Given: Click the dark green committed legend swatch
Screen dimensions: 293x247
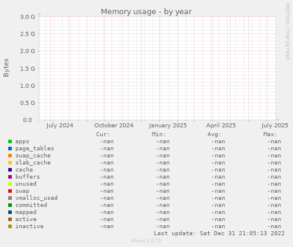Looking at the screenshot, I should click(10, 205).
